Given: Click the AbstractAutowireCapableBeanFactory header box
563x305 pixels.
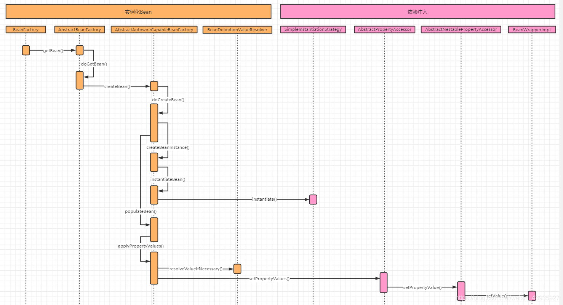Looking at the screenshot, I should click(154, 30).
